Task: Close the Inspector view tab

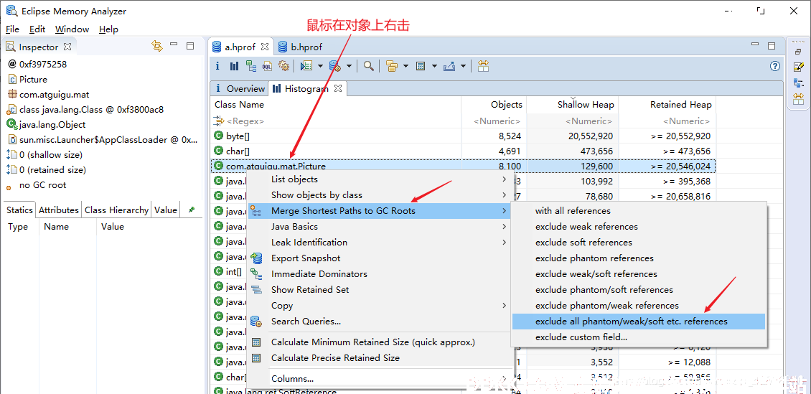Action: tap(67, 47)
